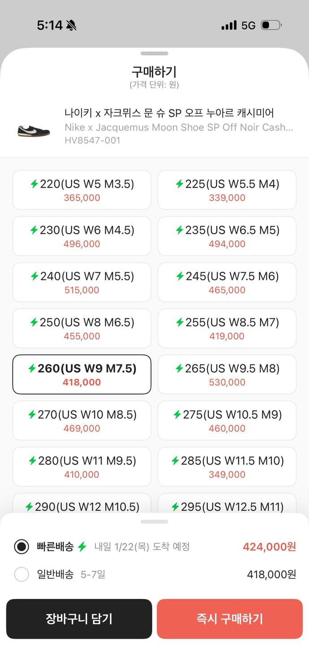Click lightning icon on size 255 option

[x=180, y=323]
